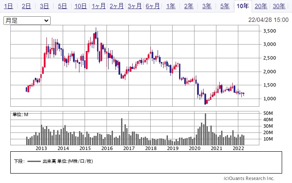Open the 20年 chart range
Viewport: 292px width, 183px height.
(x=261, y=6)
